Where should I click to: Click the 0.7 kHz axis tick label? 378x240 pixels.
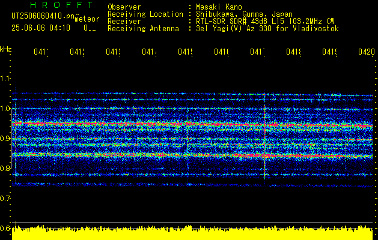pyautogui.click(x=5, y=199)
